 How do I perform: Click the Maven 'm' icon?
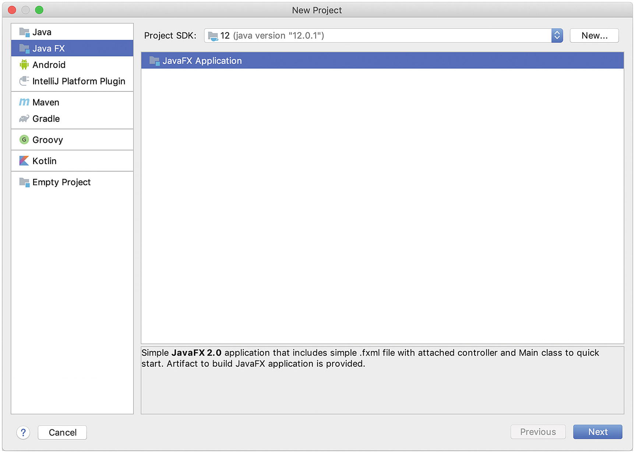24,102
